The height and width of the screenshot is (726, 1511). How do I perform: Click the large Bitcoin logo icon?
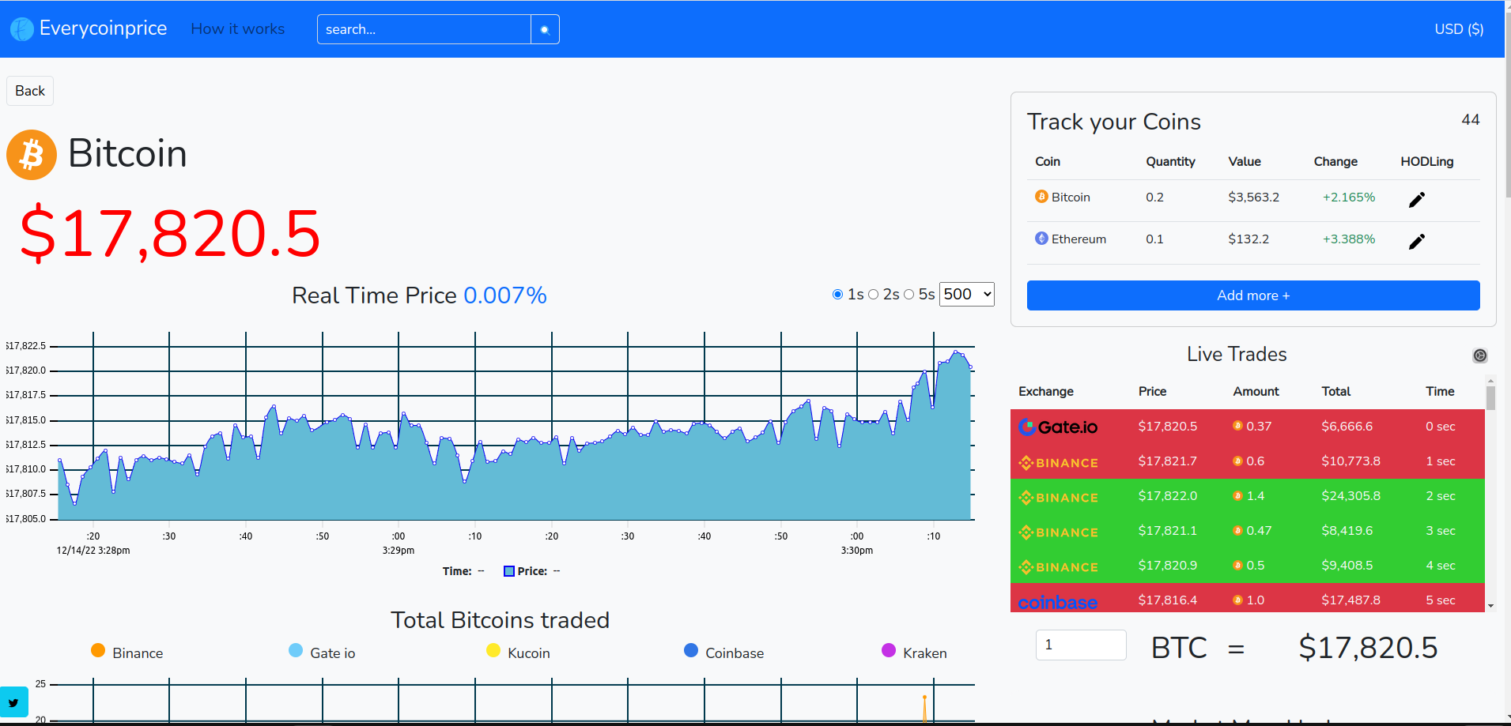click(32, 155)
